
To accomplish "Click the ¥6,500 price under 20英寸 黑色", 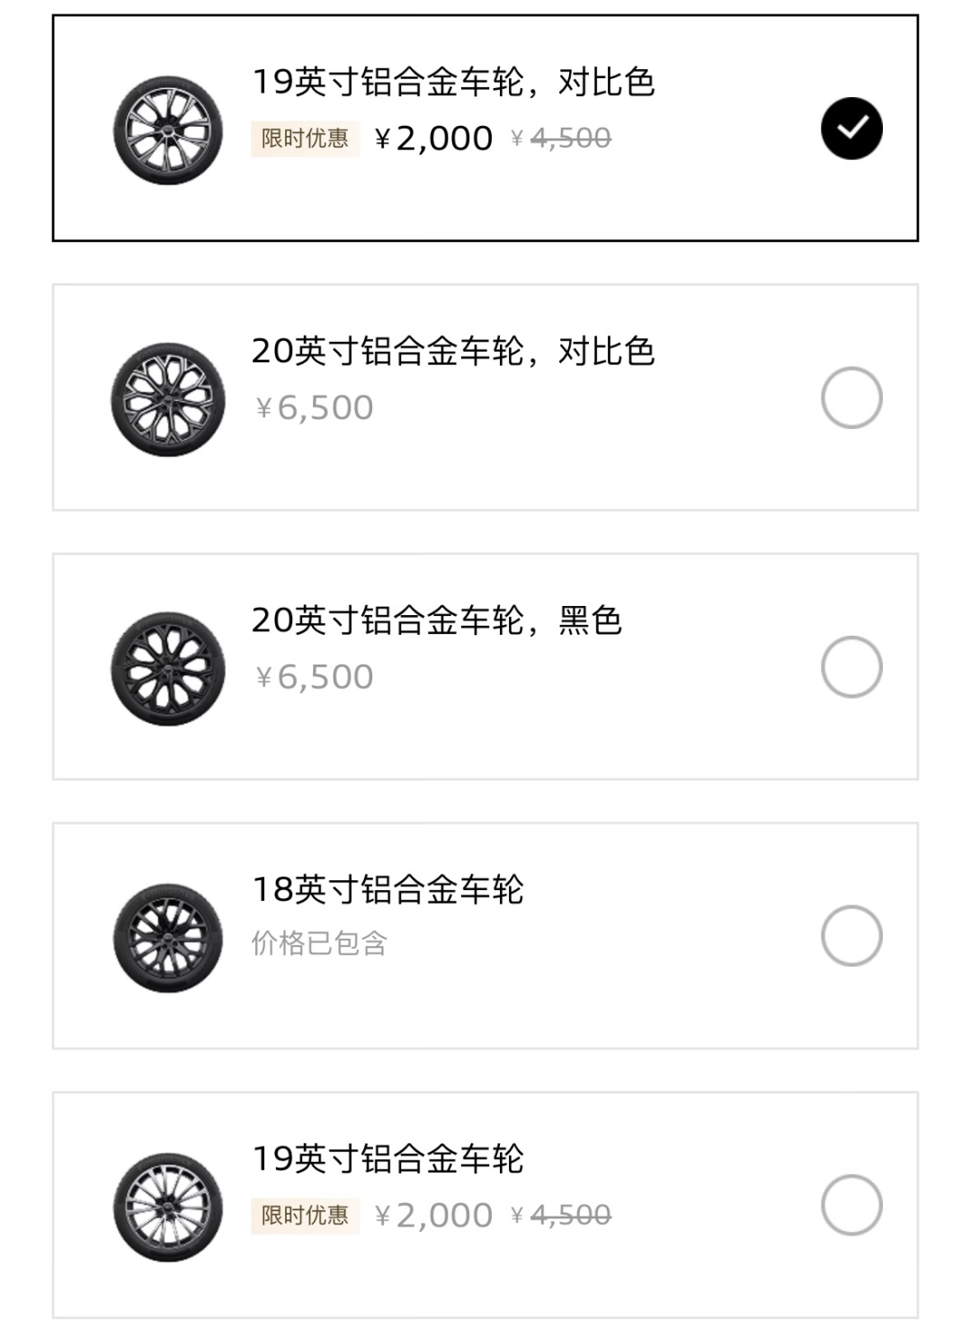I will pos(315,677).
